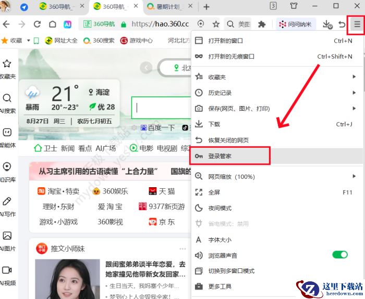The height and width of the screenshot is (299, 365).
Task: Switch to the 暑期计划 tab
Action: pos(168,6)
